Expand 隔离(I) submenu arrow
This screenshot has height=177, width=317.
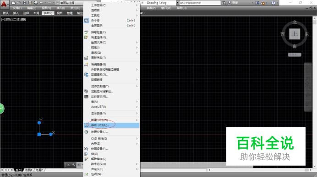[137, 47]
